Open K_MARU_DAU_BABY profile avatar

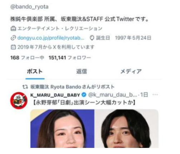pyautogui.click(x=19, y=101)
